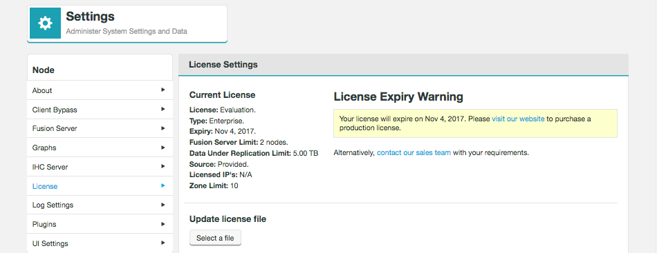Click the License Settings panel header
657x253 pixels.
(403, 65)
